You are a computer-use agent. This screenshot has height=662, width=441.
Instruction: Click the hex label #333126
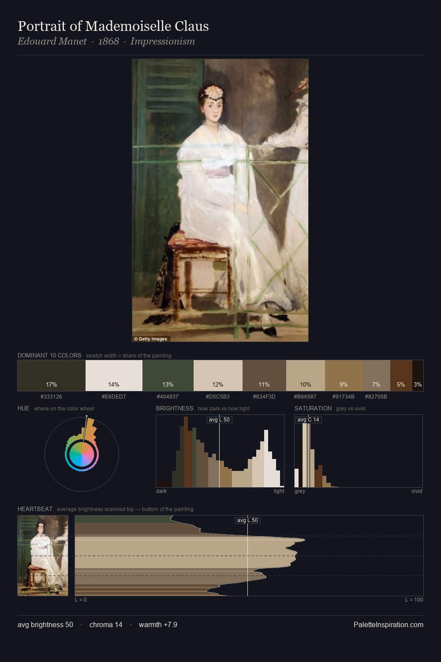[x=51, y=397]
